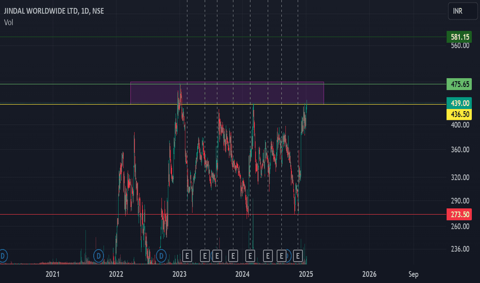Select the green horizontal line at 581.15
Image resolution: width=480 pixels, height=283 pixels.
(x=223, y=37)
